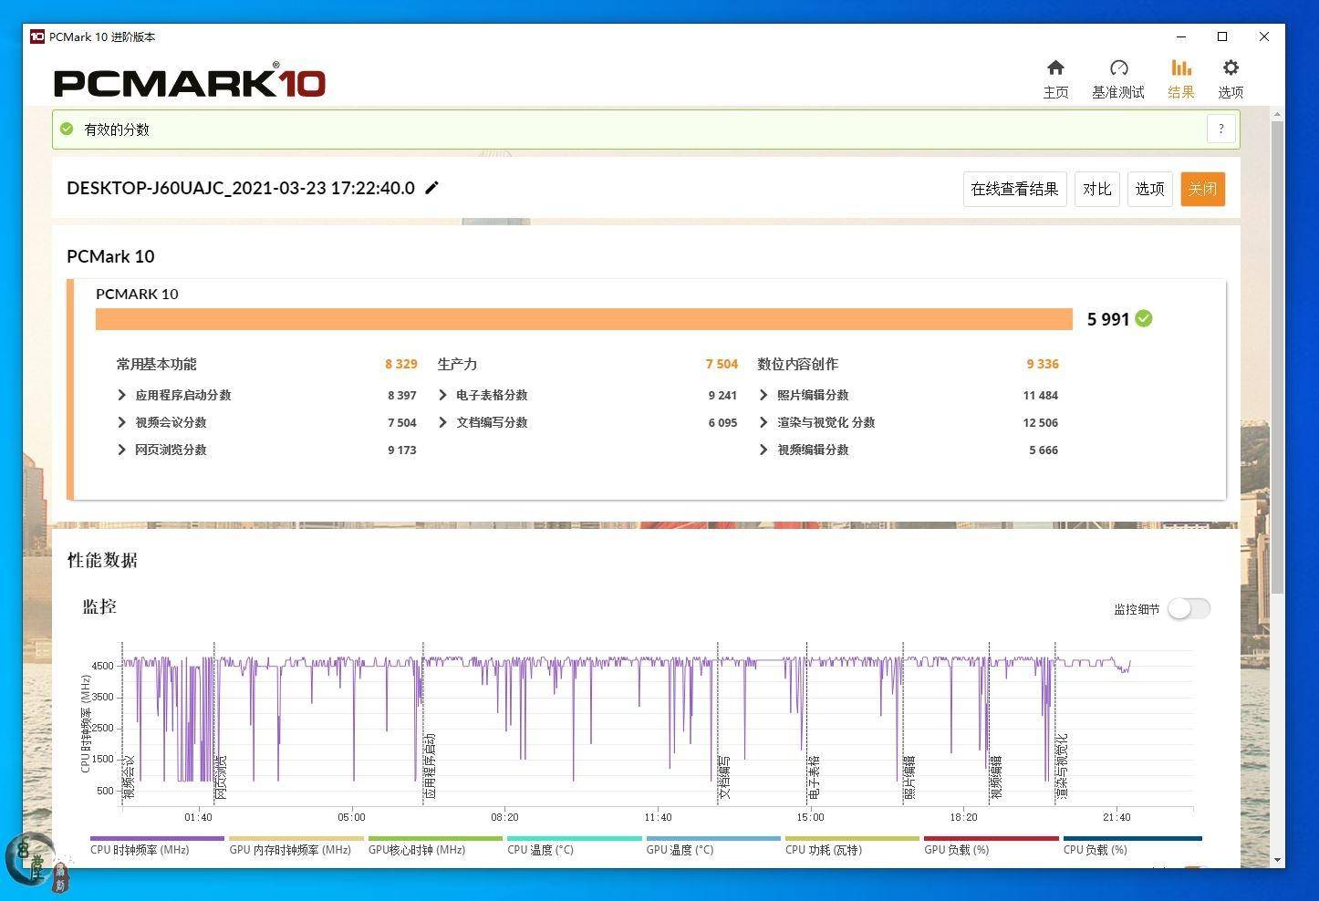Click the result name DESKTOP-J60UAJC_2021-03-23
1319x901 pixels.
click(241, 188)
